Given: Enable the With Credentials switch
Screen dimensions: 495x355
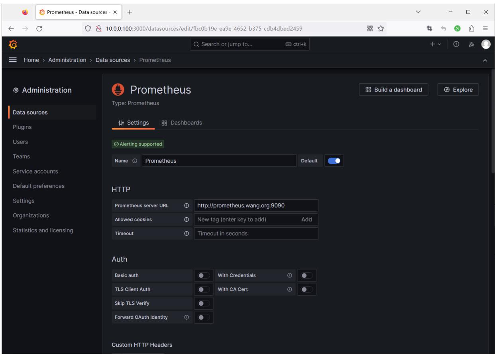Looking at the screenshot, I should [306, 275].
